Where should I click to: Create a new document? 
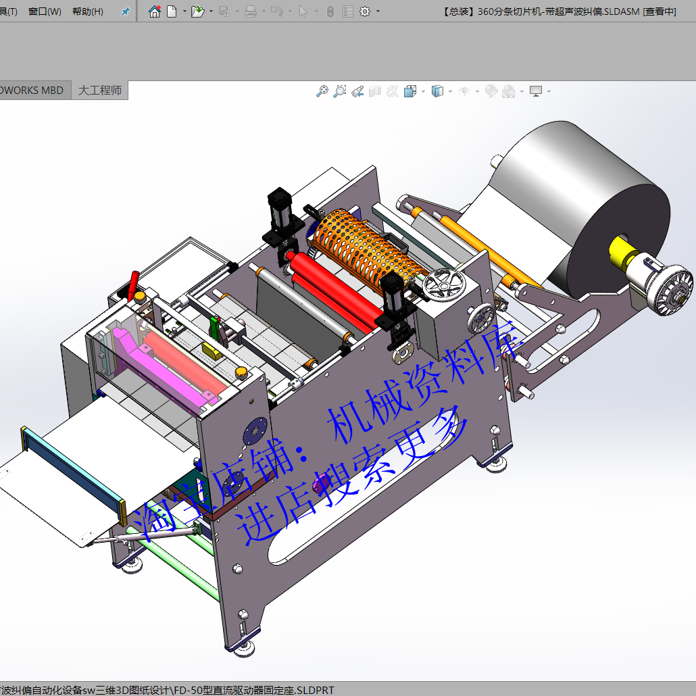pos(172,11)
